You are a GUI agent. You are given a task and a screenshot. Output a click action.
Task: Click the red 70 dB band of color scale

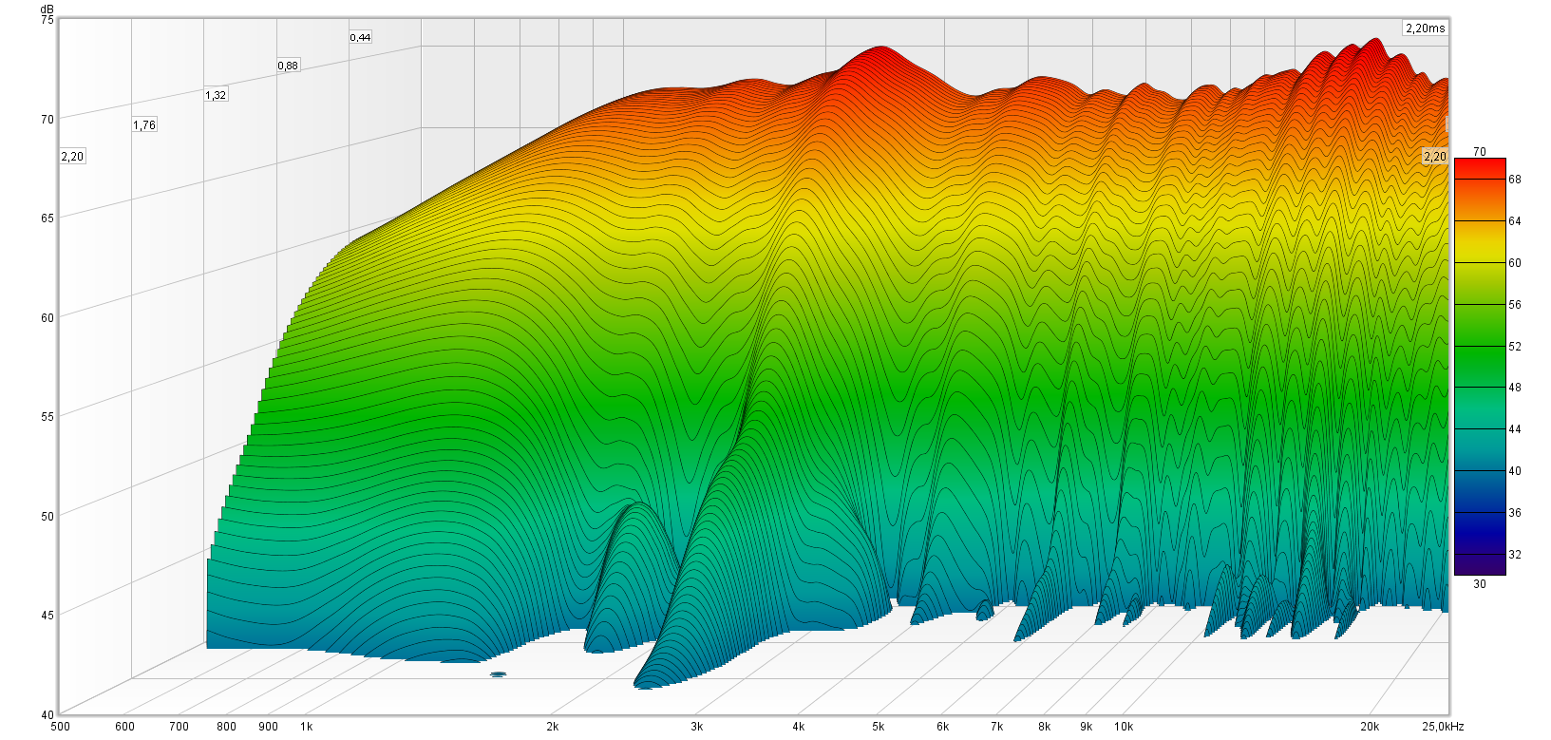point(1479,164)
